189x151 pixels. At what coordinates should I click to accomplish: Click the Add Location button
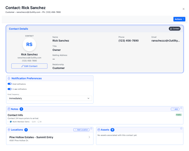(x=81, y=130)
